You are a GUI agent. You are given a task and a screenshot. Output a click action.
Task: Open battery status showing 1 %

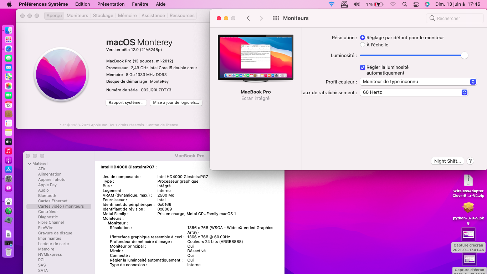tap(374, 4)
